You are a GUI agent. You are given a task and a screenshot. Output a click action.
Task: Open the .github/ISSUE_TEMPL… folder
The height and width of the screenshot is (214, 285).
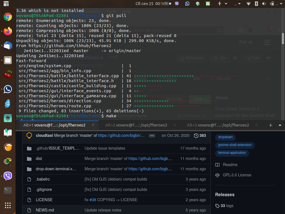tap(57, 148)
